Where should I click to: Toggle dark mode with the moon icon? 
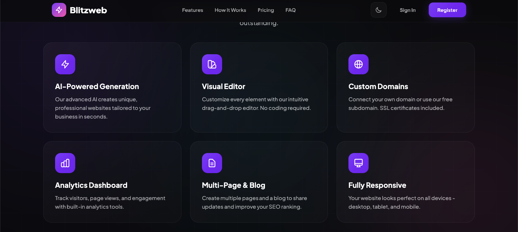click(378, 10)
